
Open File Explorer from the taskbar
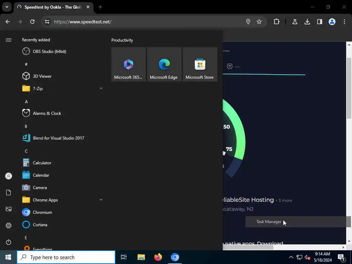point(141,257)
